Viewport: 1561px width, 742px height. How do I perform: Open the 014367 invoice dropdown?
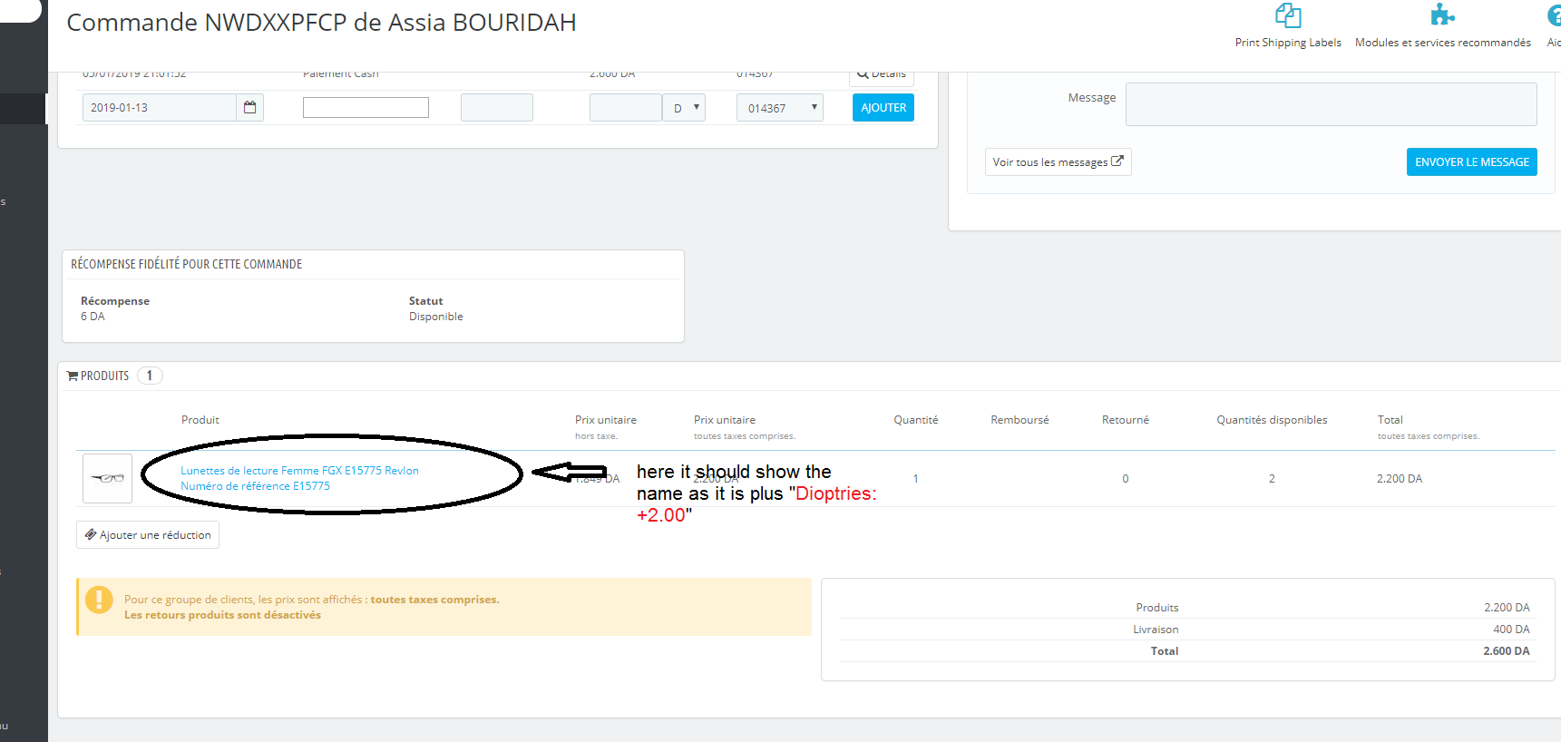780,108
